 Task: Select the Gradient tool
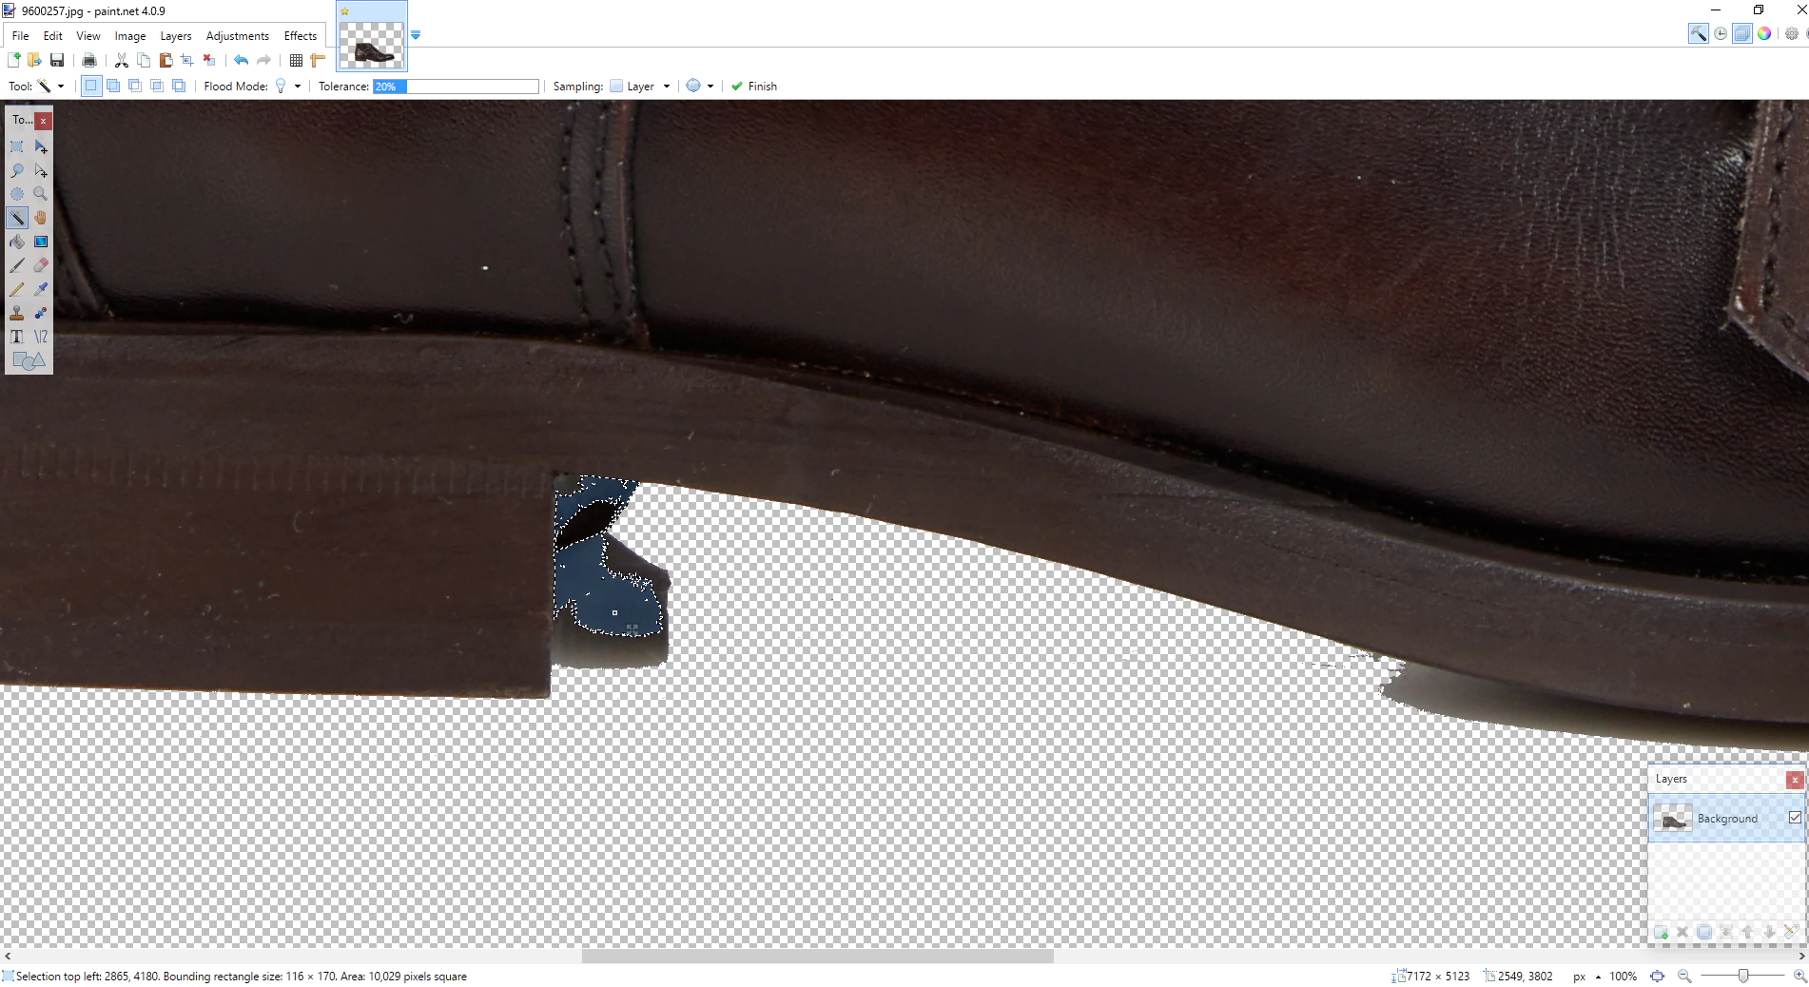click(41, 242)
